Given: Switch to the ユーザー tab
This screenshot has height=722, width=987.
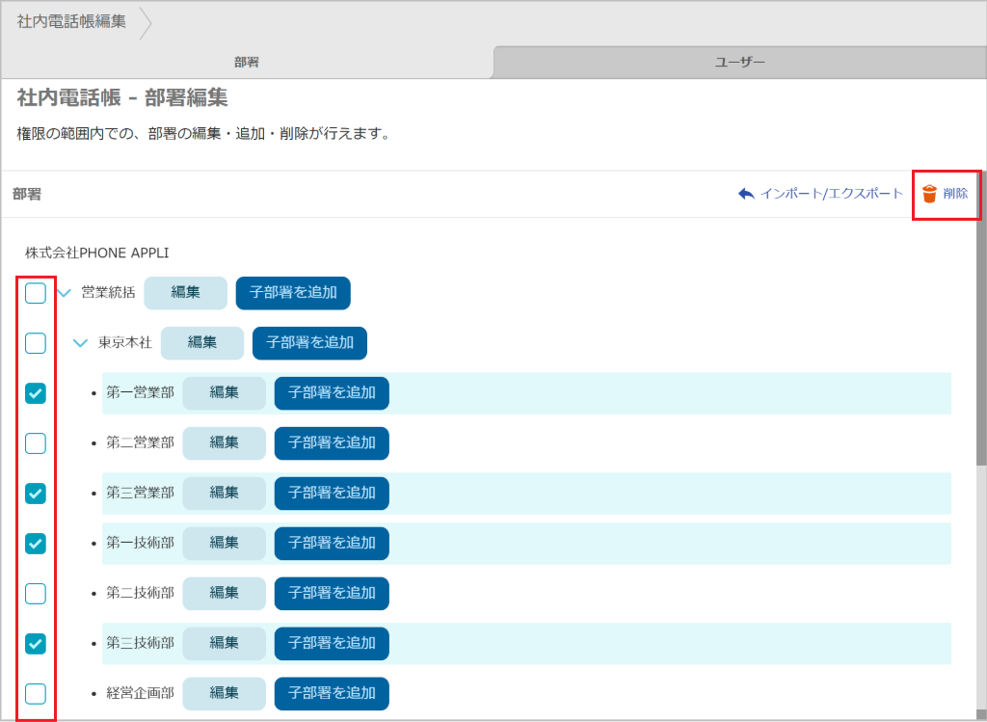Looking at the screenshot, I should (x=739, y=62).
